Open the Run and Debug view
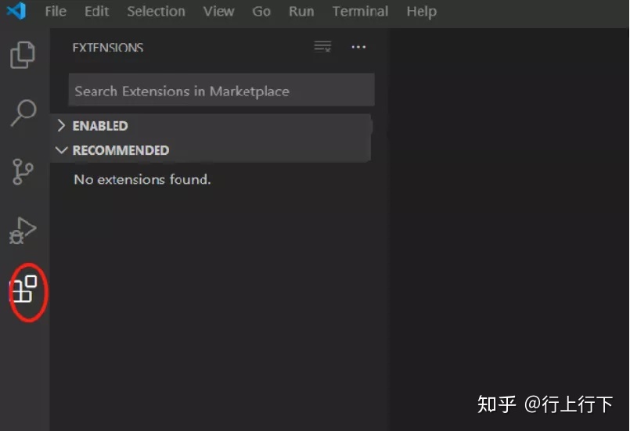Screen dimensions: 630x431 pos(23,231)
